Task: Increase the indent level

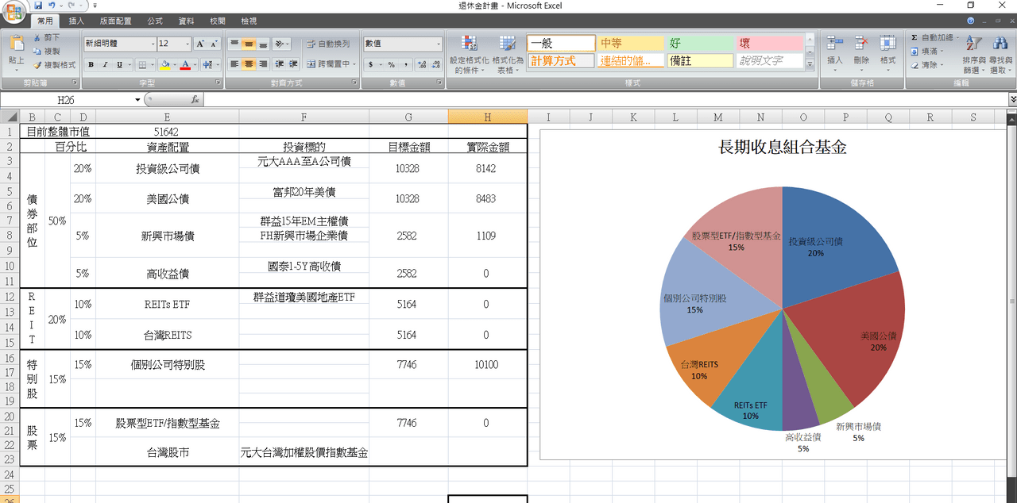Action: (x=295, y=64)
